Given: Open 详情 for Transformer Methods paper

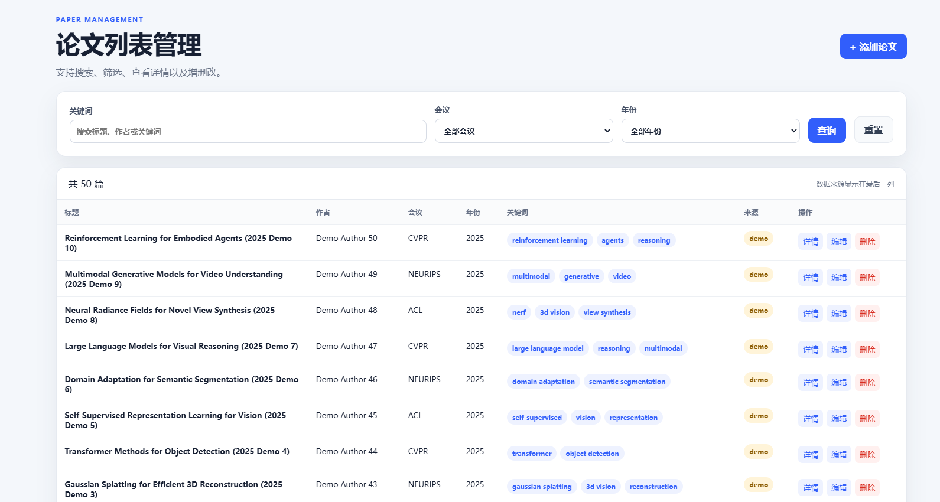Looking at the screenshot, I should pos(811,454).
